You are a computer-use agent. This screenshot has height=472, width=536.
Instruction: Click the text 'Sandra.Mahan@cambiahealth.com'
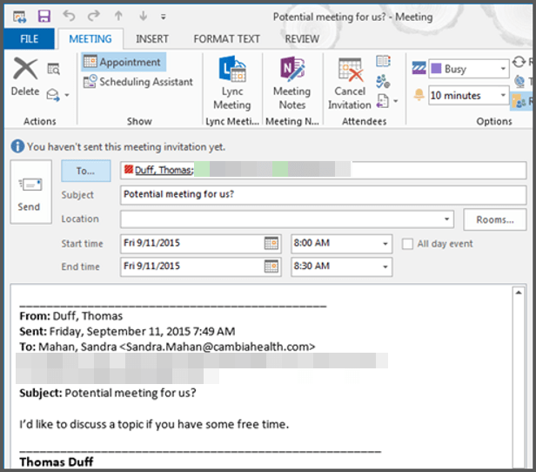pos(218,347)
